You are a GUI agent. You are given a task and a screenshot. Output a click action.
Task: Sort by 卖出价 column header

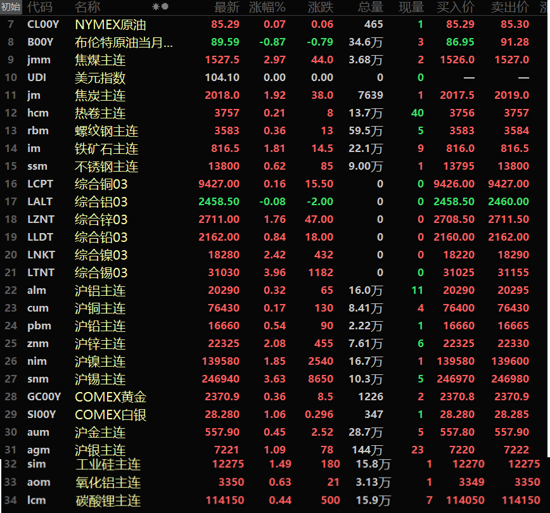coord(509,7)
